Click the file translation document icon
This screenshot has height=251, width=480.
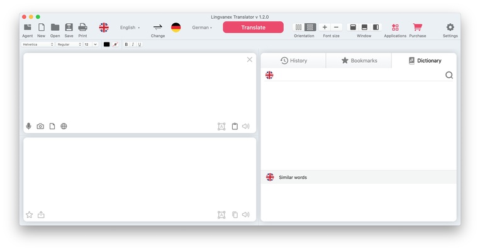52,126
